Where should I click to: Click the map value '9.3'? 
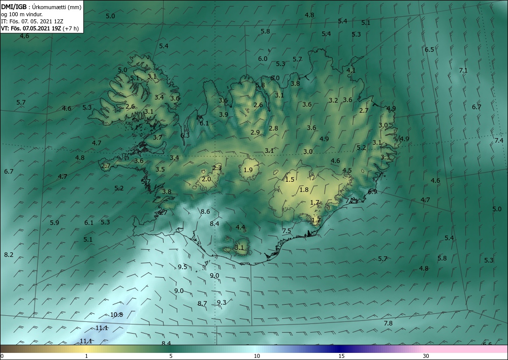221,302
